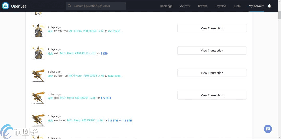Open MCH Hero #30100091 link in transferred row

[86, 76]
